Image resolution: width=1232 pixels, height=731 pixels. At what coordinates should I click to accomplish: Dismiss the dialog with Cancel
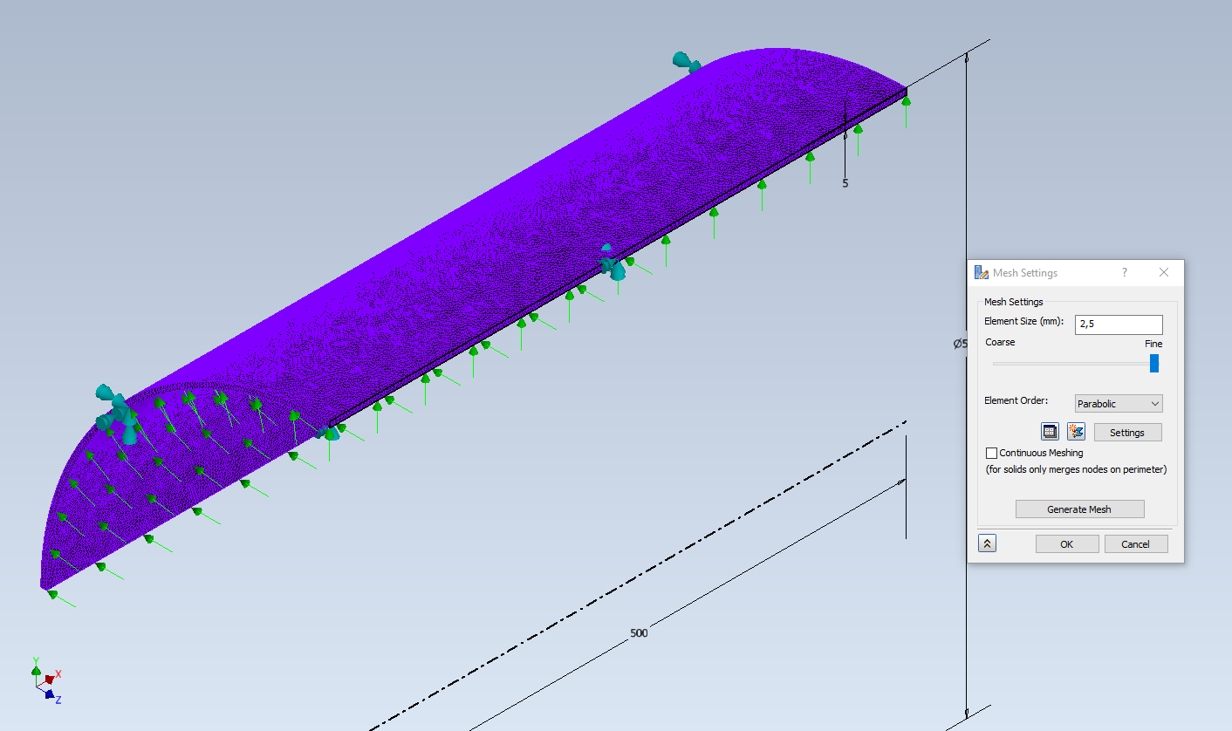(x=1136, y=543)
